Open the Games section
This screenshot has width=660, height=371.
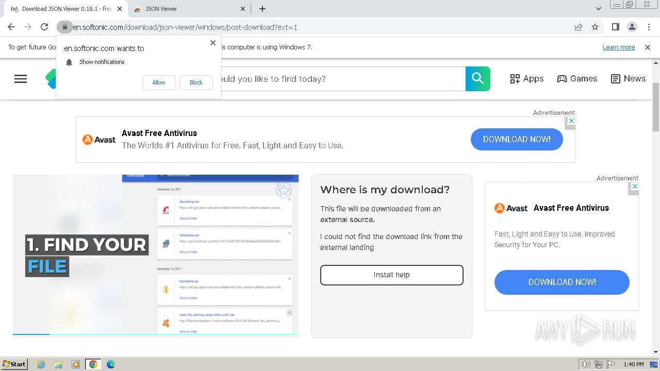tap(577, 79)
